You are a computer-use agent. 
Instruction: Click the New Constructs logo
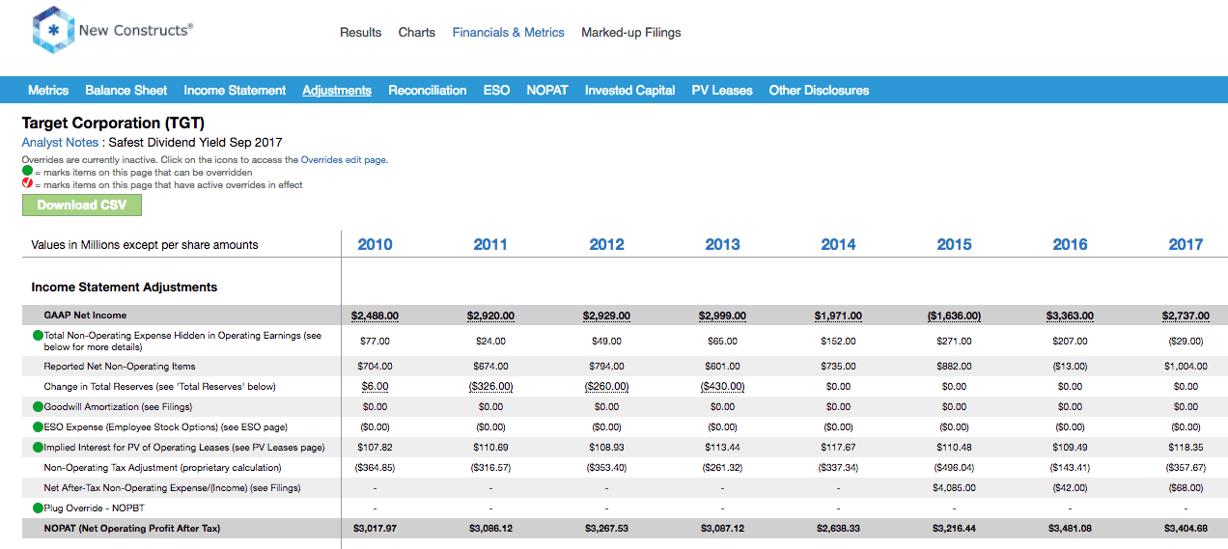pyautogui.click(x=112, y=31)
